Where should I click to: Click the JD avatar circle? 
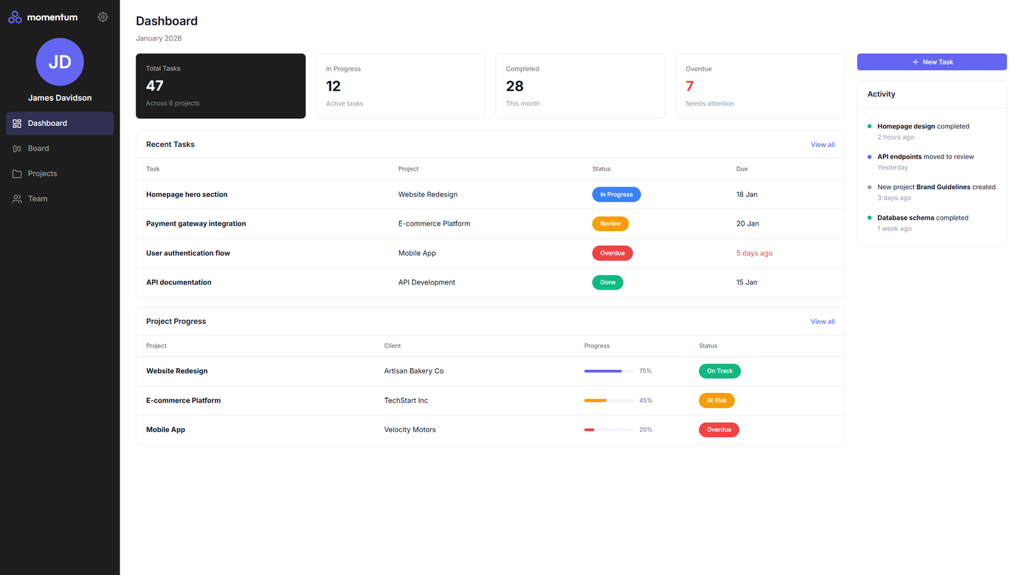pos(59,62)
